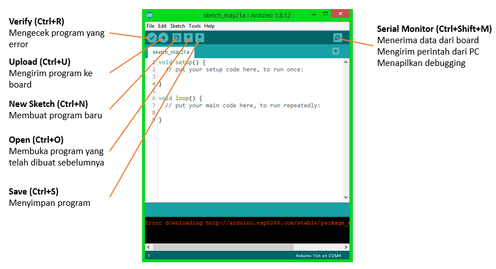Image resolution: width=496 pixels, height=269 pixels.
Task: Open the Help menu
Action: click(209, 26)
